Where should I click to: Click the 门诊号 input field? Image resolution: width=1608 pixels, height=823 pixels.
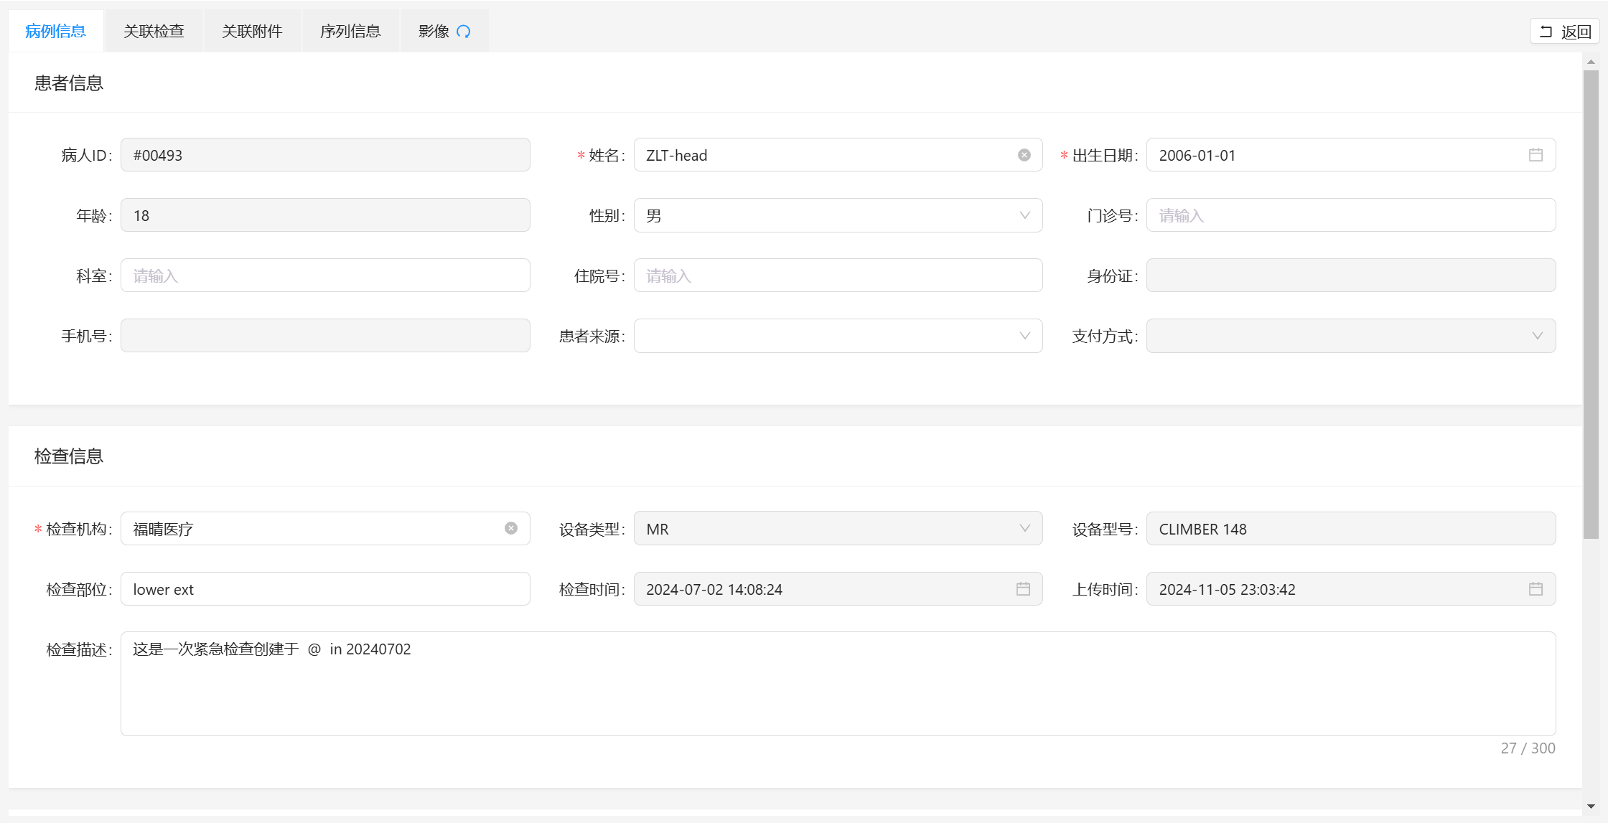coord(1350,215)
